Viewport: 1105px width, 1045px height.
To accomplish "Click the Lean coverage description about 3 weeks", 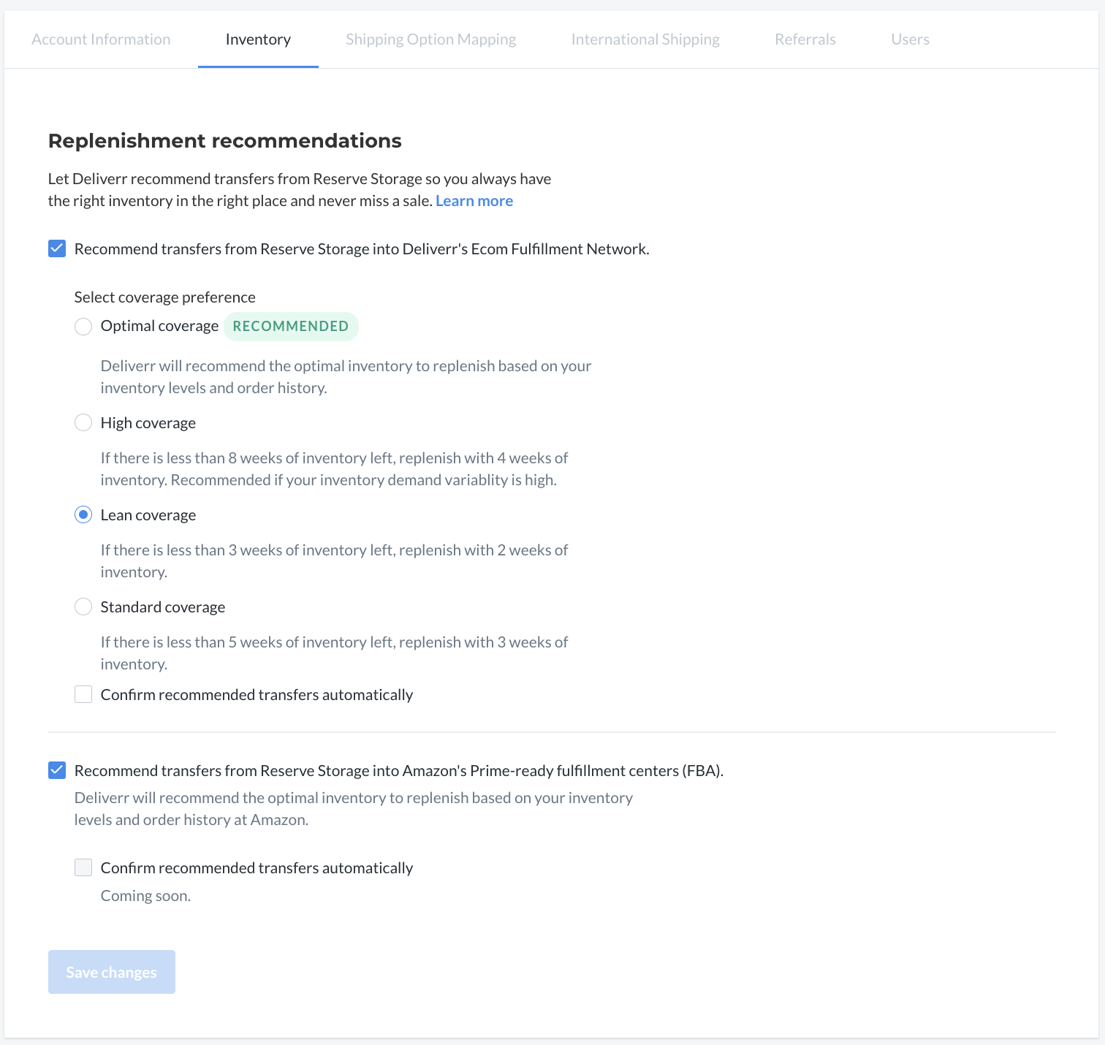I will point(334,560).
